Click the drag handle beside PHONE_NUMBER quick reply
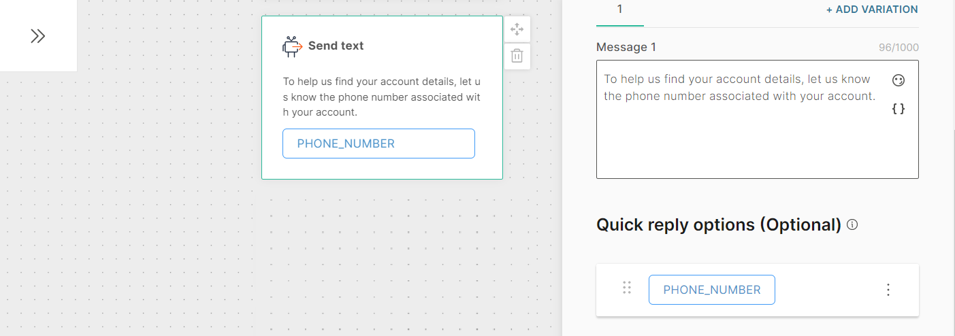The image size is (955, 336). pos(627,288)
